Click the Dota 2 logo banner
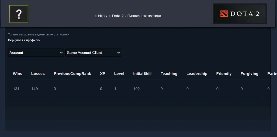The height and width of the screenshot is (137, 277). coord(239,14)
